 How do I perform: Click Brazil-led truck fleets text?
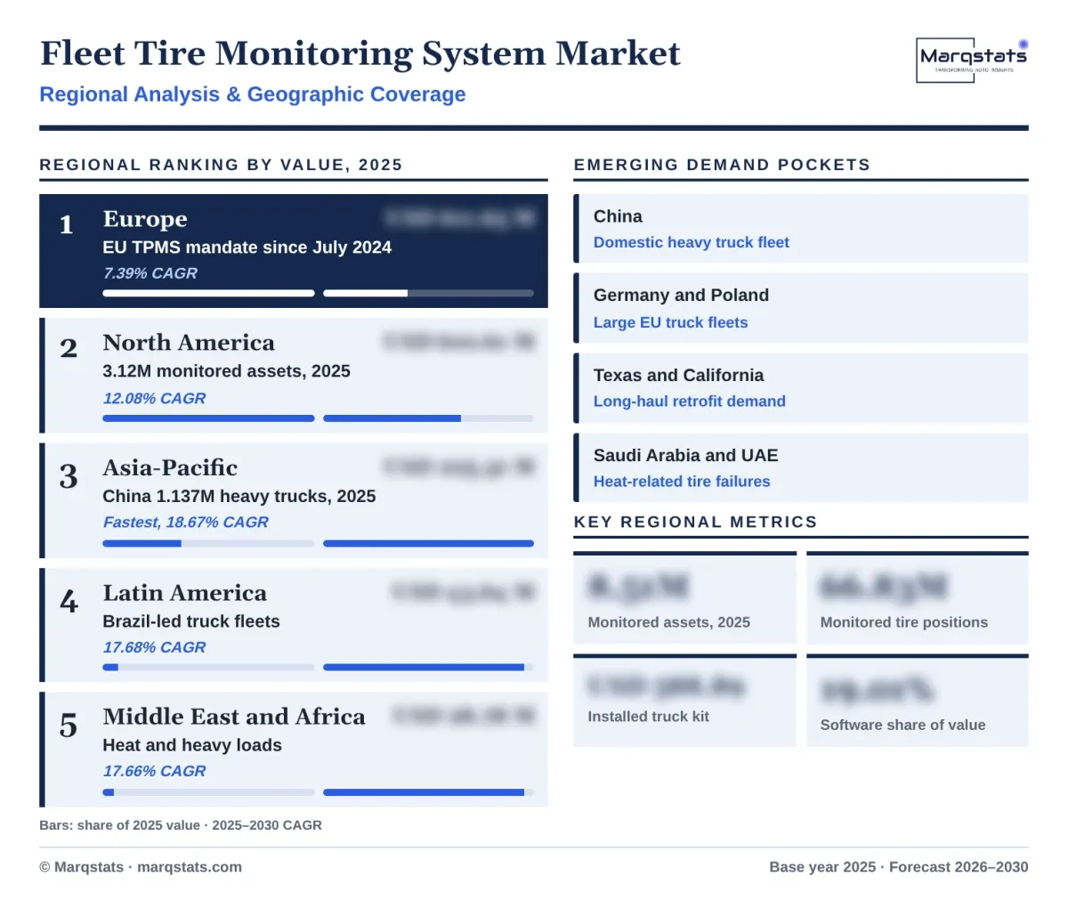click(191, 621)
